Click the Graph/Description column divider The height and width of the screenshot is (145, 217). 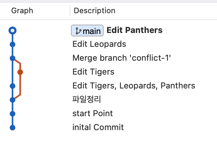(x=70, y=10)
